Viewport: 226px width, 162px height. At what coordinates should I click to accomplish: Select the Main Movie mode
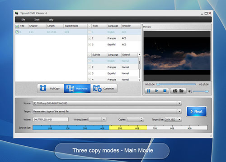[77, 88]
